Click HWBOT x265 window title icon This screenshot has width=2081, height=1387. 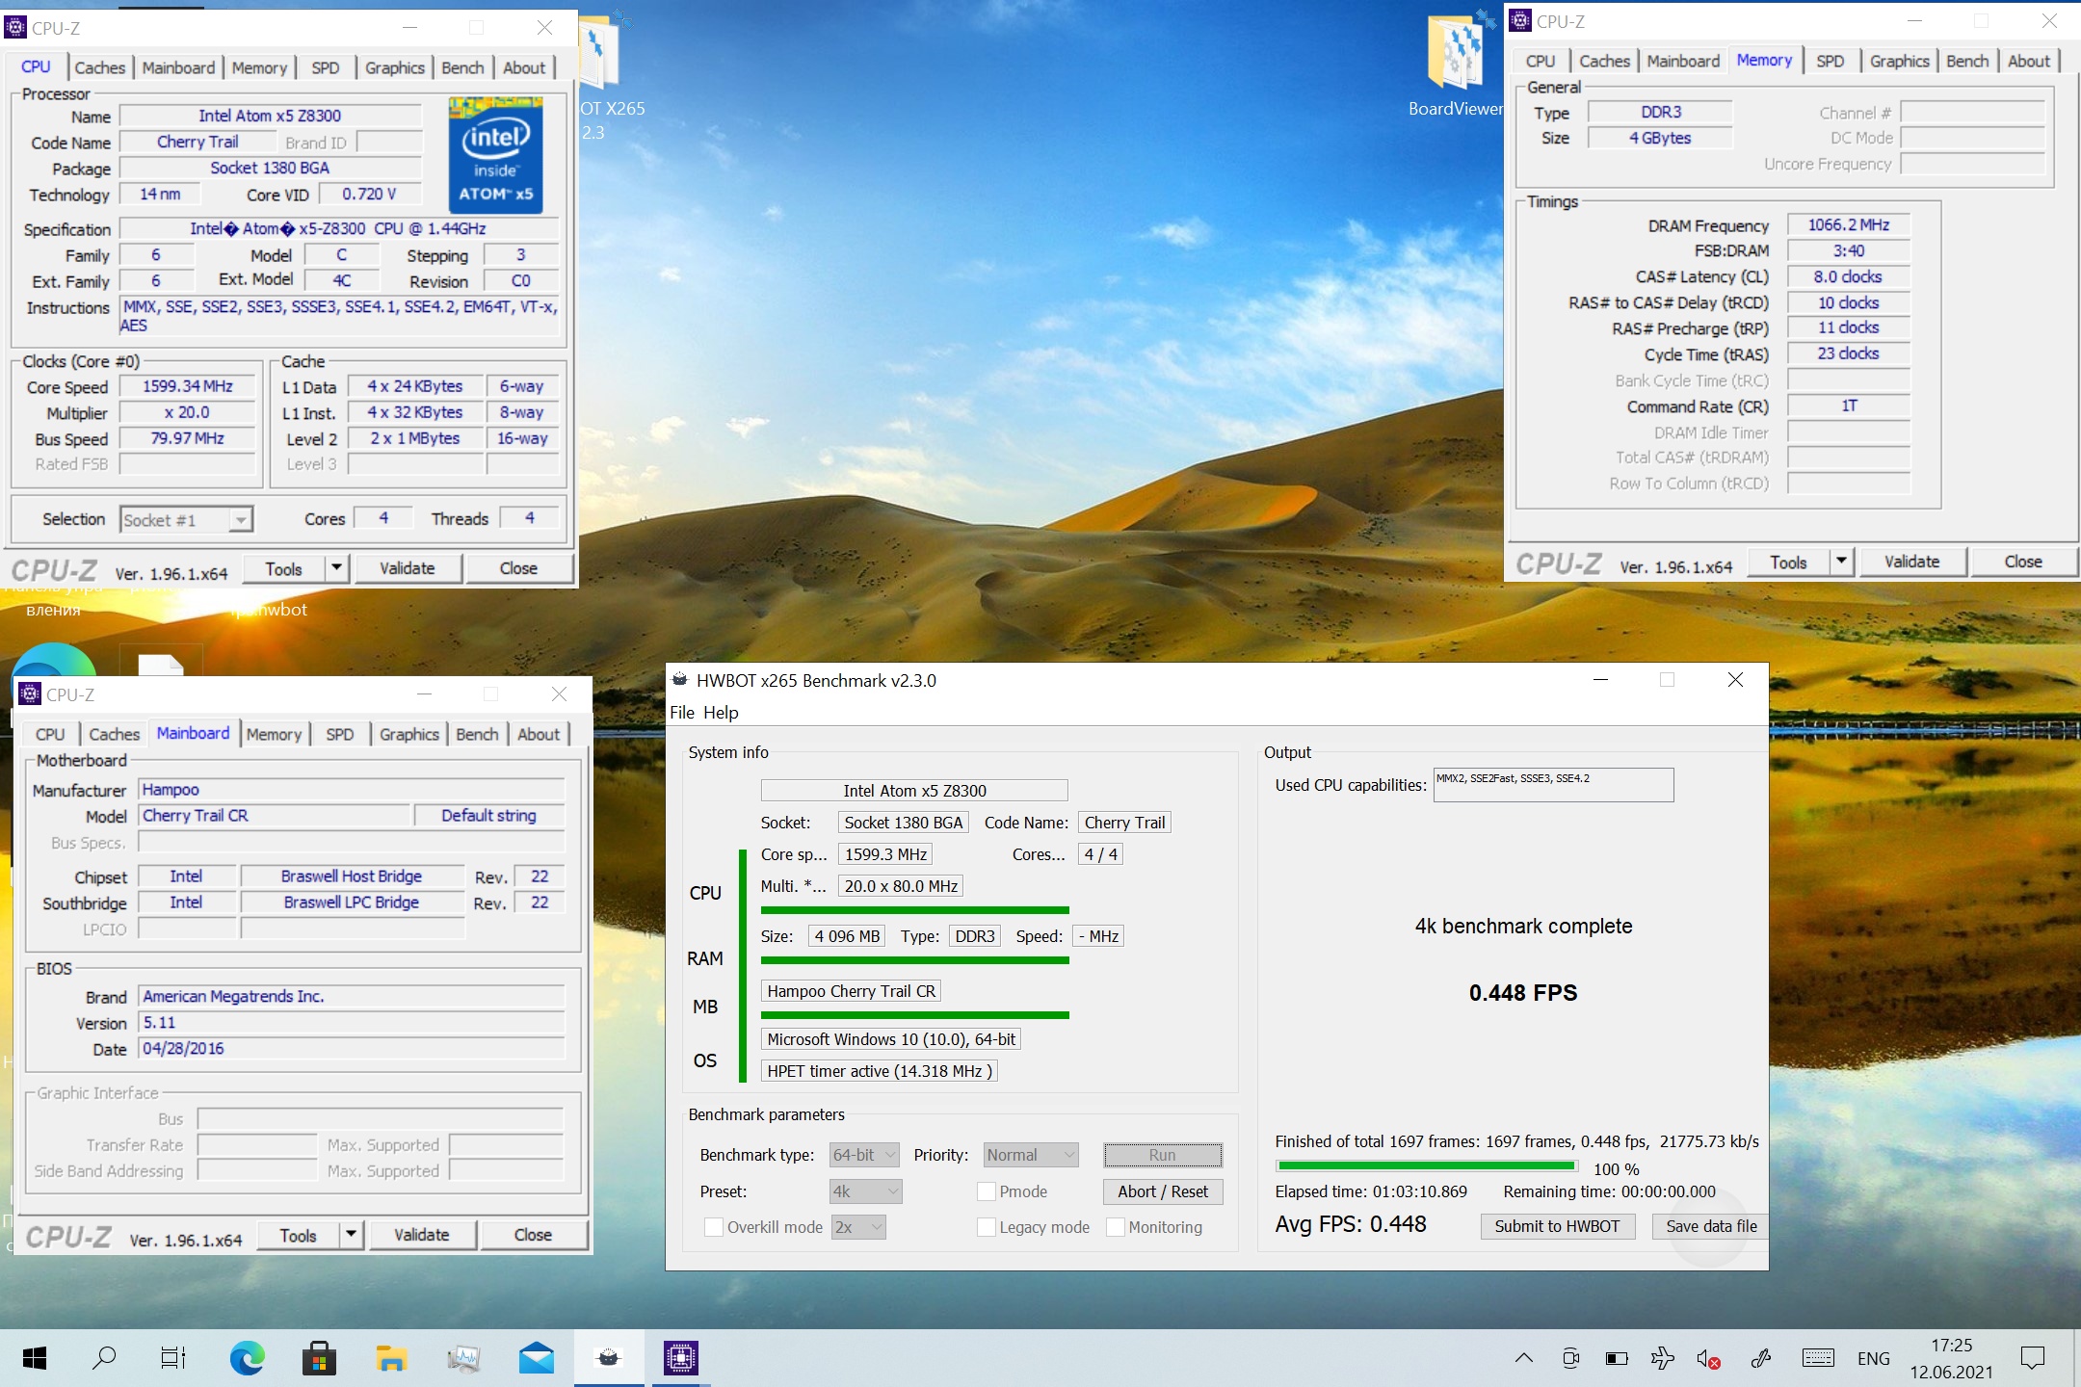pos(679,680)
